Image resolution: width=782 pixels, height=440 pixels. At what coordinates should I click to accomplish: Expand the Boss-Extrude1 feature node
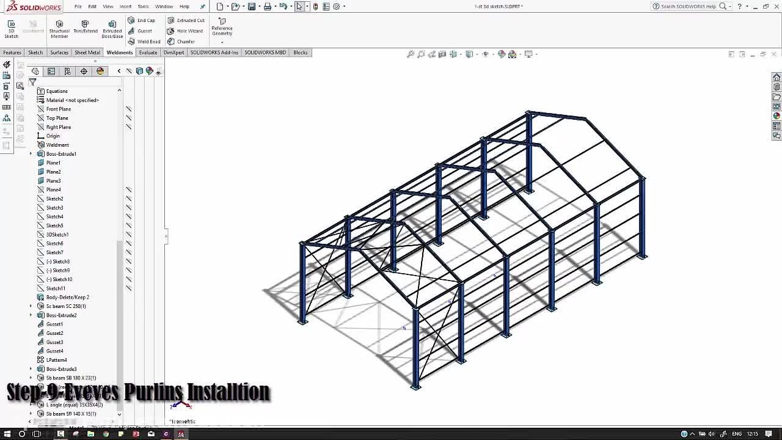tap(31, 154)
